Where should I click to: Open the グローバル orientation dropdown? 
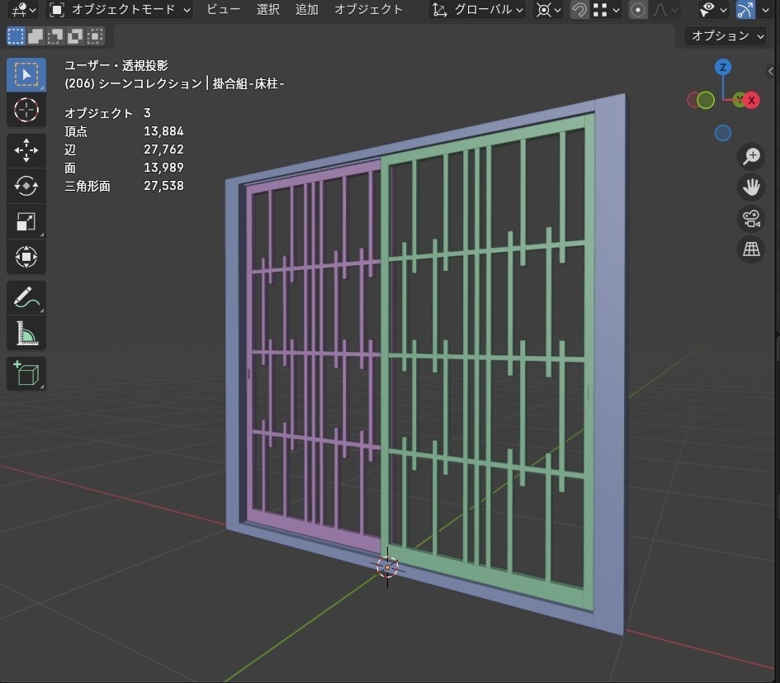477,9
